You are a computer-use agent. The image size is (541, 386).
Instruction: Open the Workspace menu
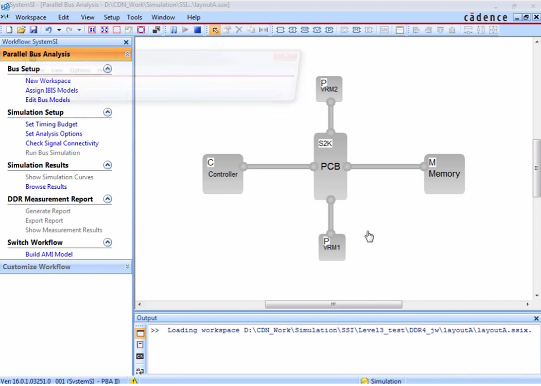31,17
